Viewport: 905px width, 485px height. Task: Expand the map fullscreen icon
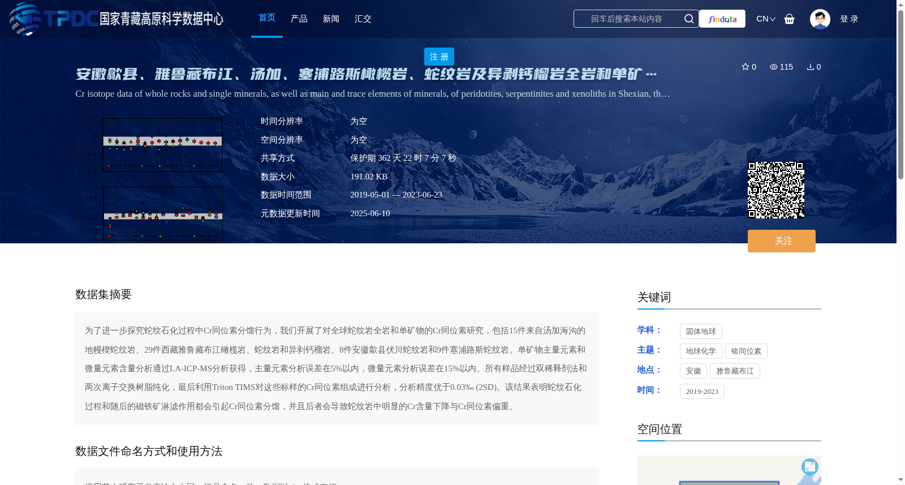(x=810, y=466)
